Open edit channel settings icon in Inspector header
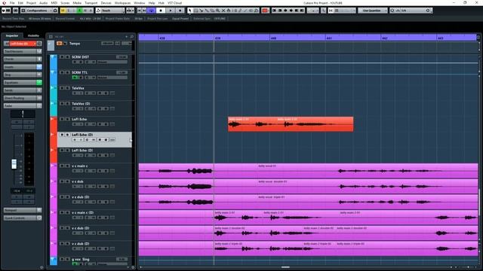This screenshot has height=271, width=483. click(x=39, y=44)
